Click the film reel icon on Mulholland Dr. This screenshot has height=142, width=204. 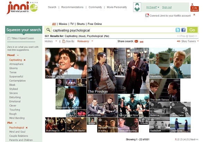48,120
